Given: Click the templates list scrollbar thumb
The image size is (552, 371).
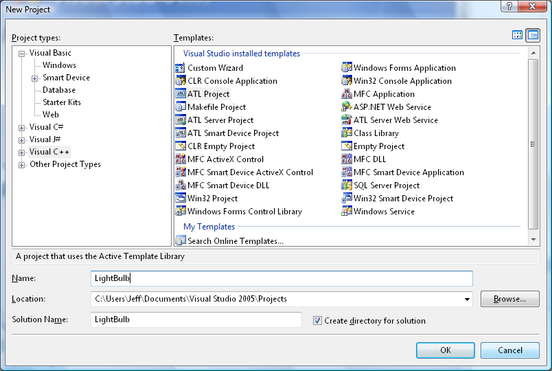Looking at the screenshot, I should coord(533,144).
